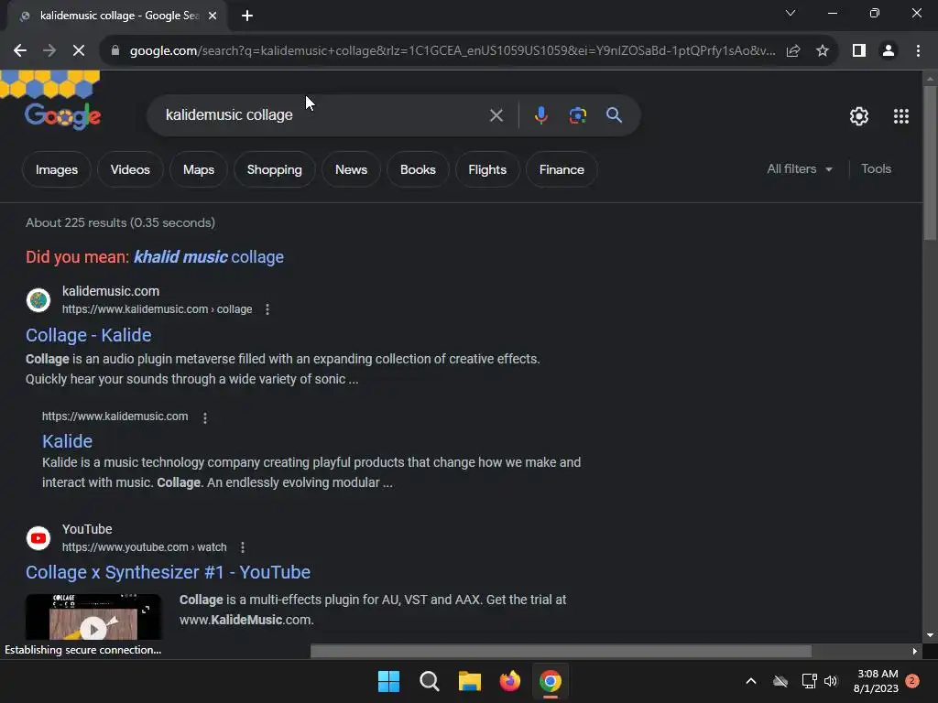Switch to Shopping results
The width and height of the screenshot is (938, 703).
point(275,169)
